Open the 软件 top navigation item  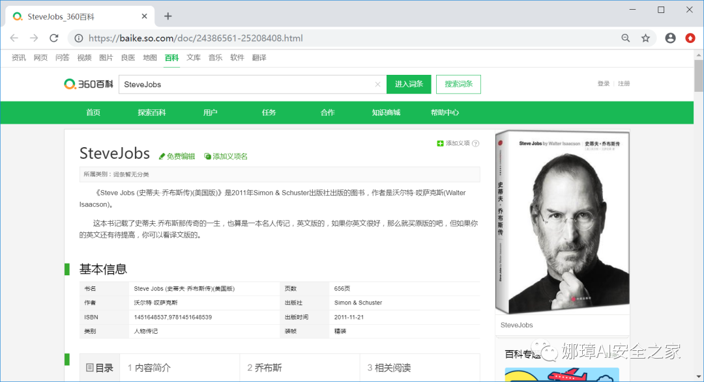[237, 57]
